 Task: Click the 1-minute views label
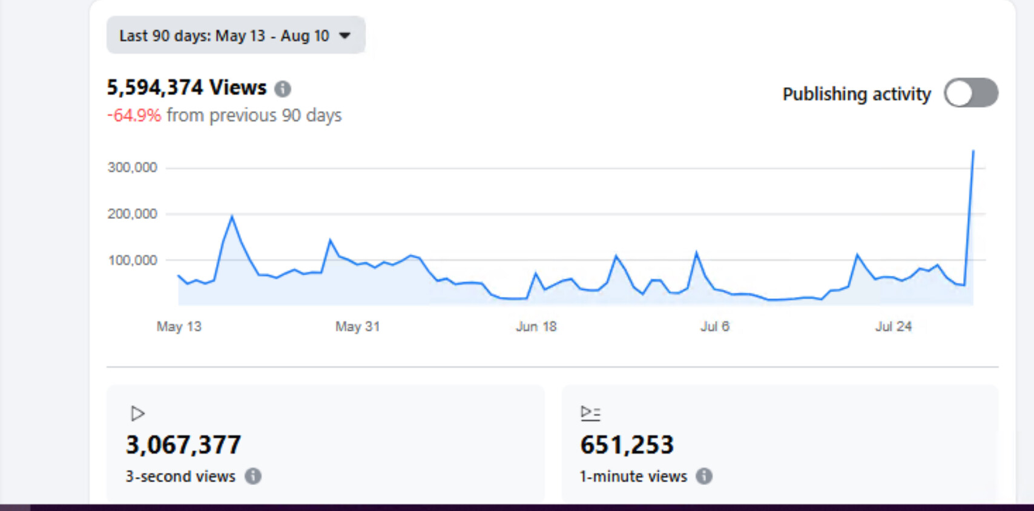[x=633, y=477]
